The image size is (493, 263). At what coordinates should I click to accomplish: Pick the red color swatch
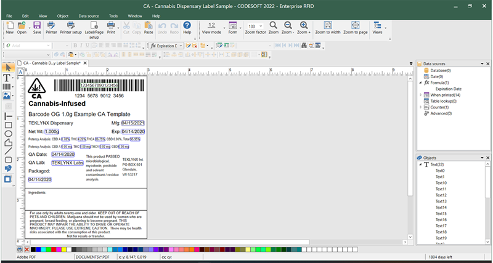[54, 249]
